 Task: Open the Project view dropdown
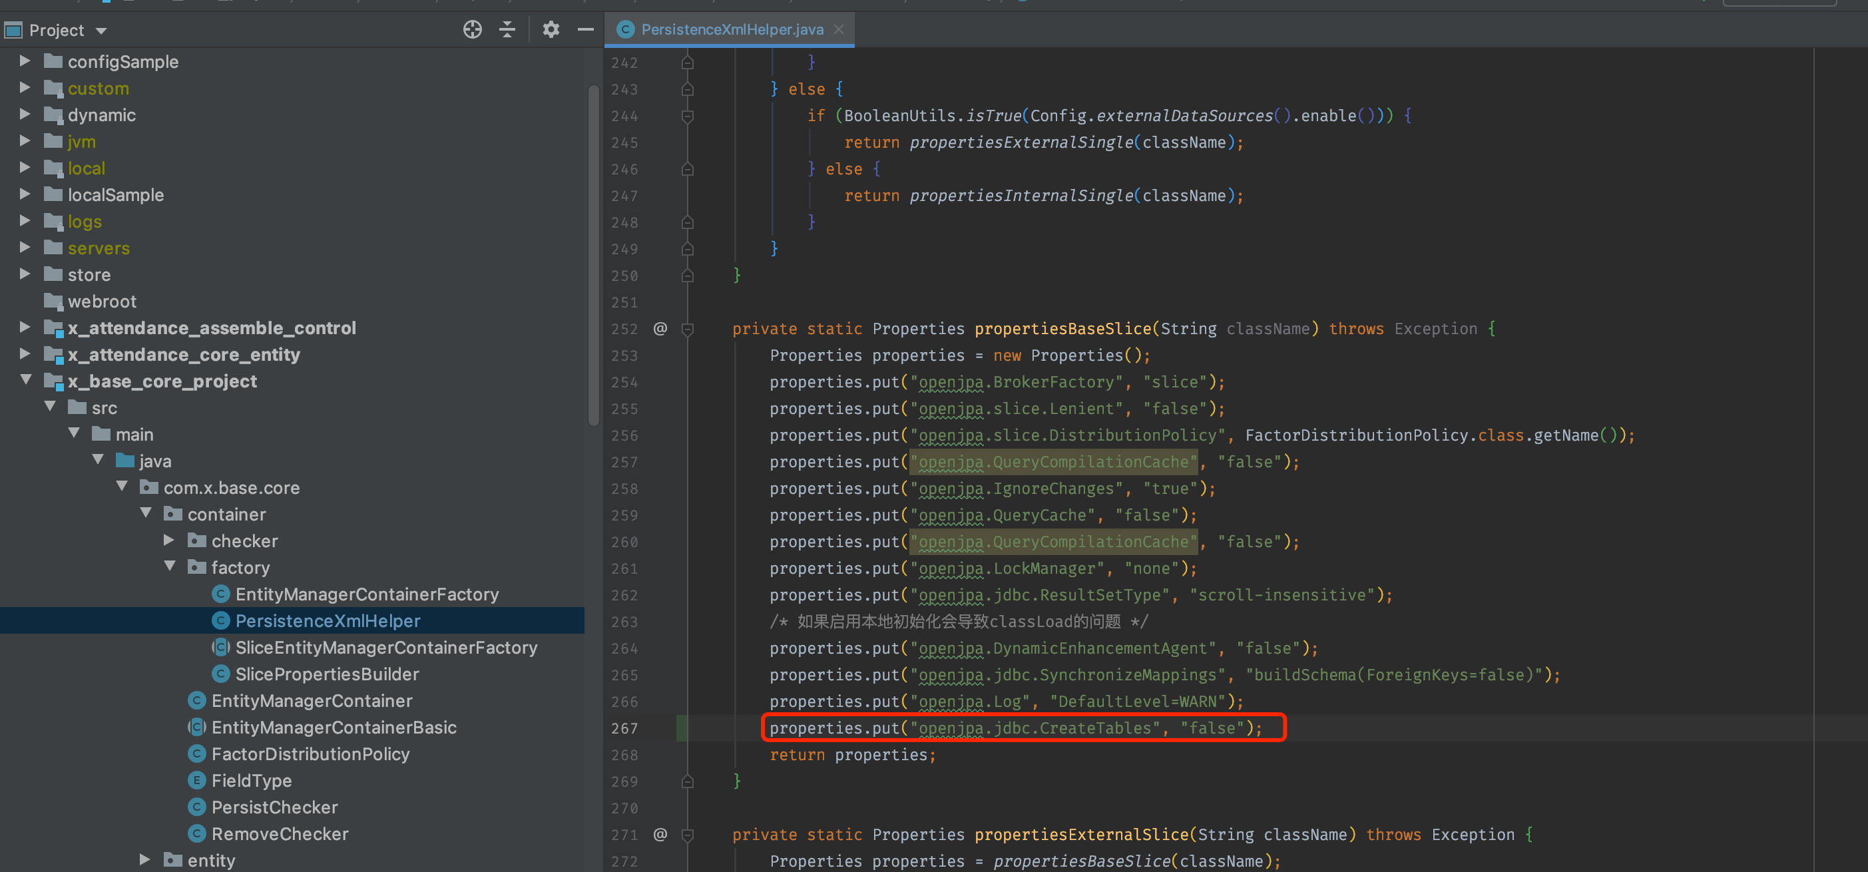point(101,31)
